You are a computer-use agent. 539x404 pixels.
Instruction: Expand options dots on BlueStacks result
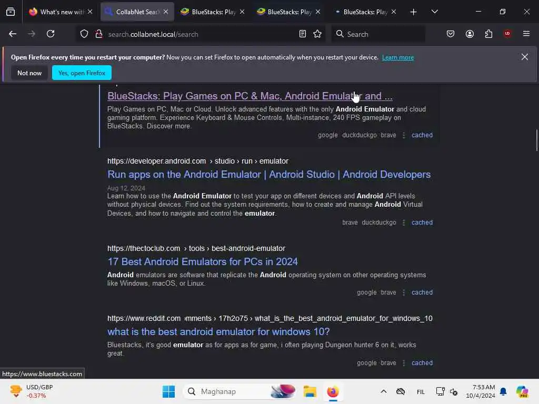coord(404,135)
